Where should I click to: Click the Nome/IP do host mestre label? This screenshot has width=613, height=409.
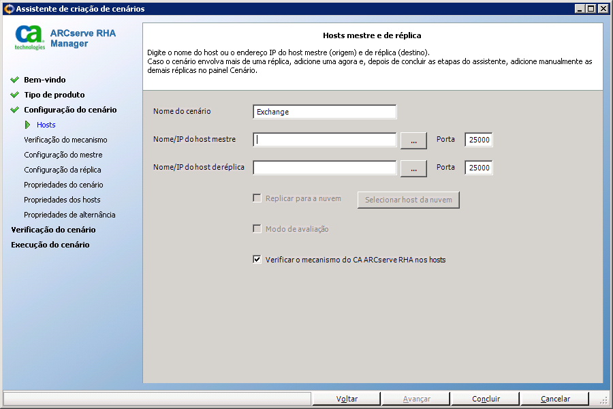coord(194,139)
